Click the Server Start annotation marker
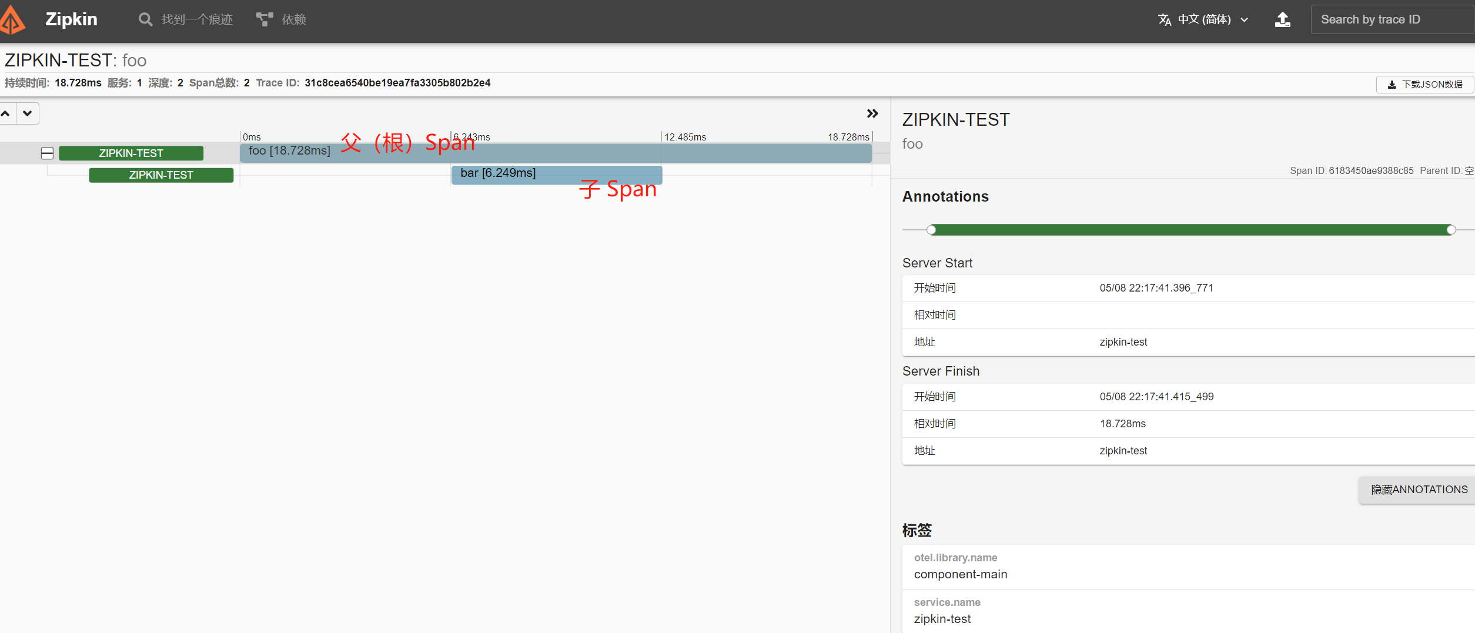1475x633 pixels. tap(931, 230)
